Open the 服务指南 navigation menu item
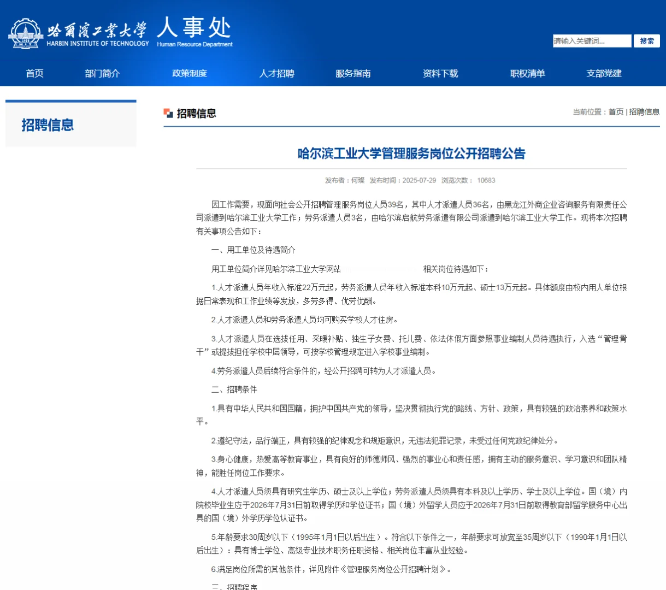Viewport: 666px width, 590px height. point(353,73)
